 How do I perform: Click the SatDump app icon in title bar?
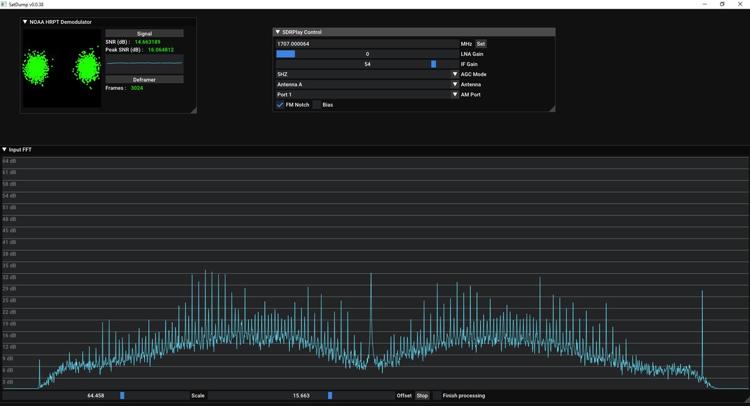coord(4,4)
